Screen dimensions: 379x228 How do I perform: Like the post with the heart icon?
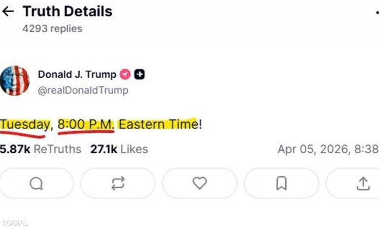tap(199, 183)
